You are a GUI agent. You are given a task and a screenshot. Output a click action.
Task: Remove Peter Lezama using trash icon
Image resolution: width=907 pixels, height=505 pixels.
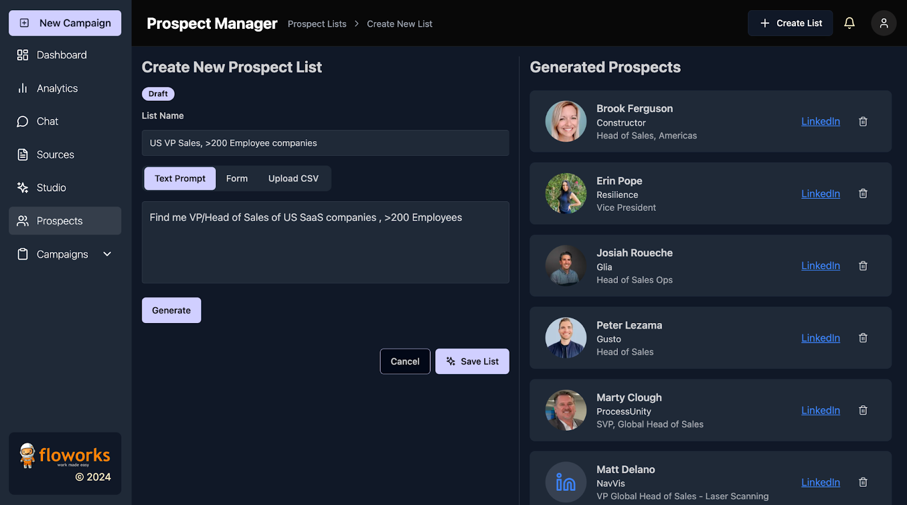coord(863,338)
